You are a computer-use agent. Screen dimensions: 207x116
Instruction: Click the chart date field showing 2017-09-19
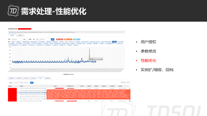click(17, 39)
